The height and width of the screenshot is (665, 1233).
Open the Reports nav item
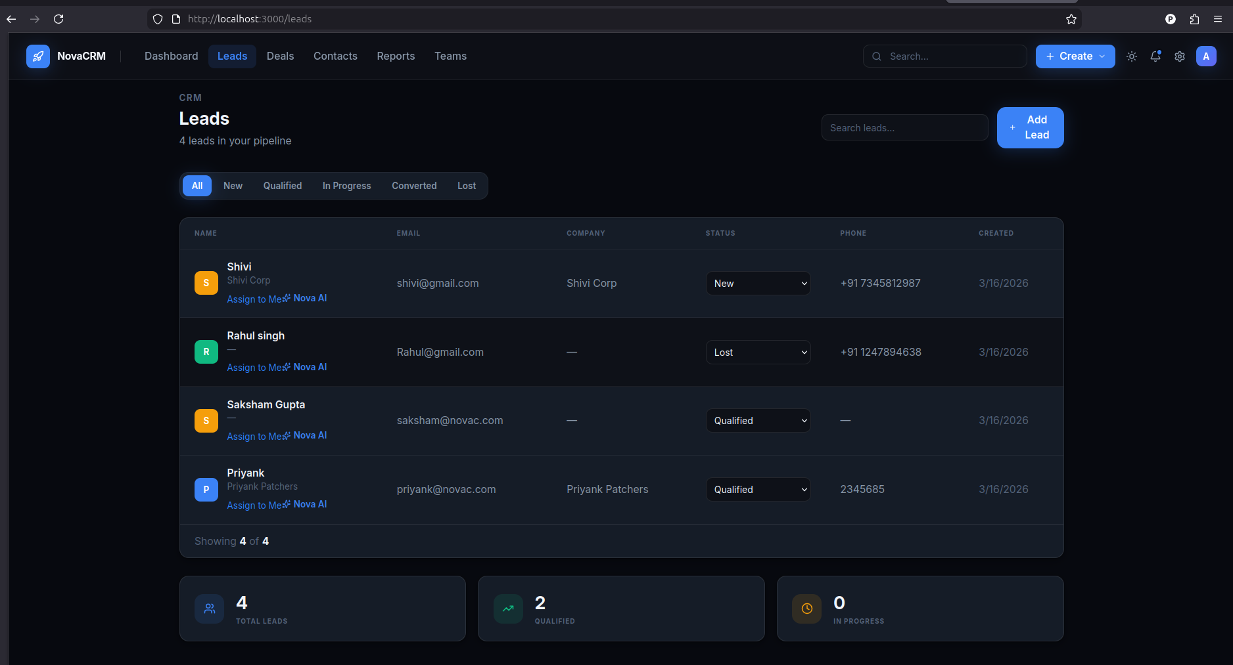(396, 56)
